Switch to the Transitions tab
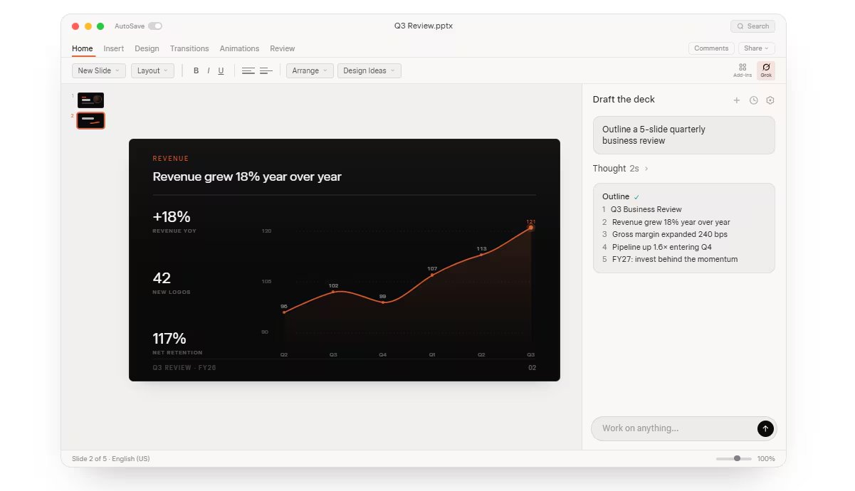The width and height of the screenshot is (855, 491). [x=189, y=48]
